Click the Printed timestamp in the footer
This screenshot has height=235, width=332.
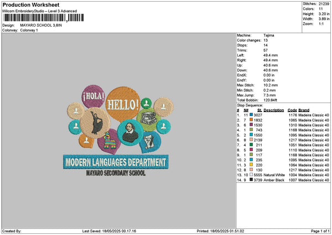[x=220, y=231]
